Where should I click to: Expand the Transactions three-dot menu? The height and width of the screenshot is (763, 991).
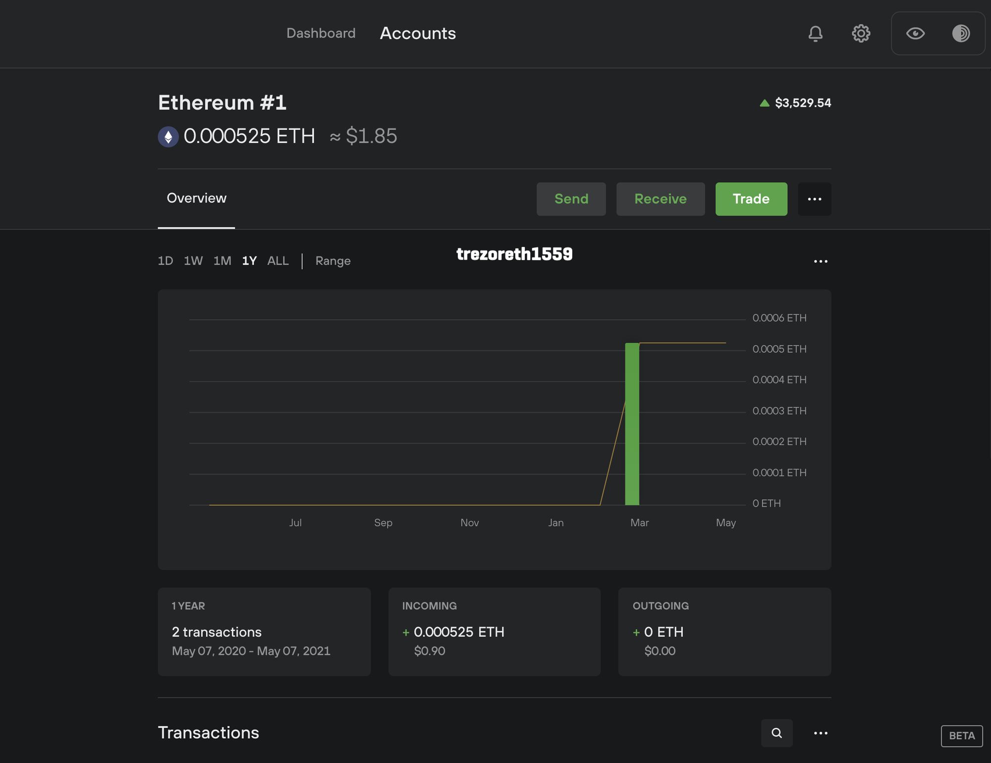pos(819,731)
